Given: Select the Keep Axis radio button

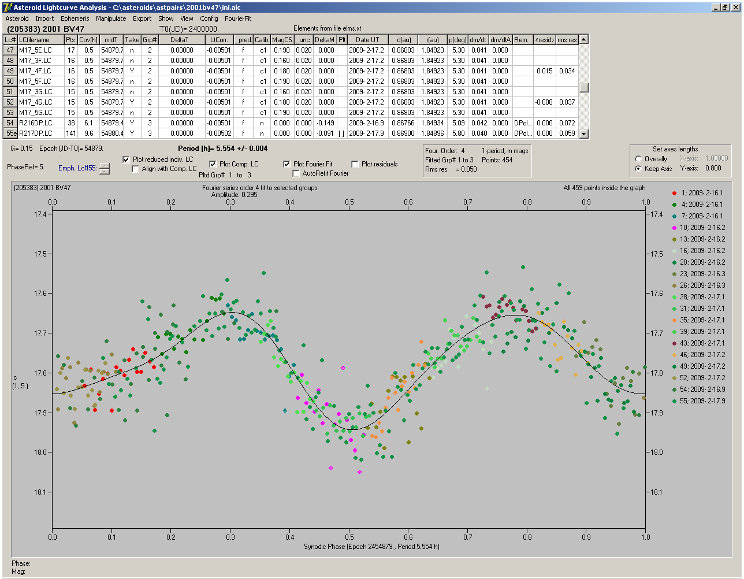Looking at the screenshot, I should (x=638, y=169).
